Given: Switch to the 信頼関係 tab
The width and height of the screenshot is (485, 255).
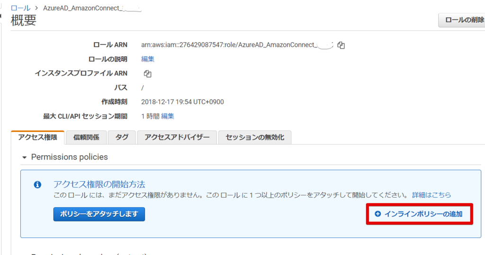Looking at the screenshot, I should click(86, 138).
